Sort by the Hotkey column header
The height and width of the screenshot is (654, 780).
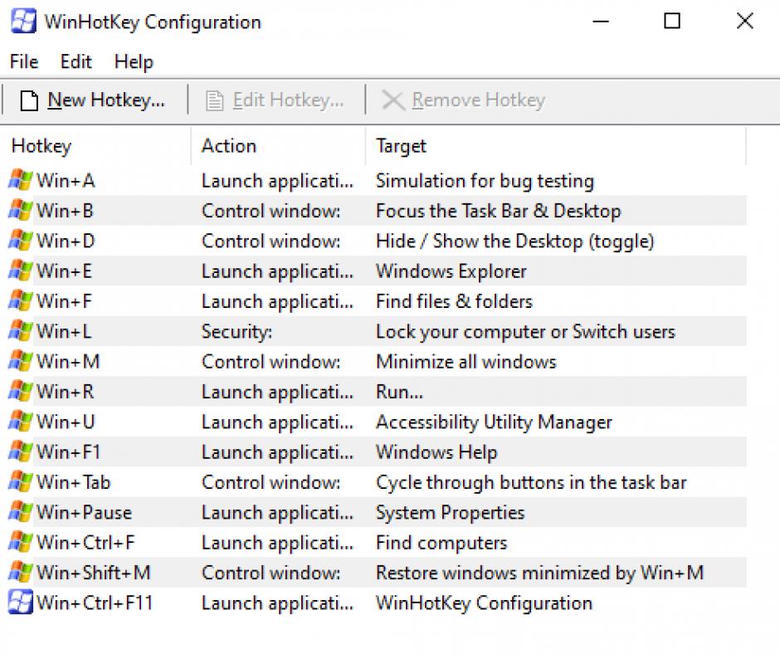click(x=41, y=146)
